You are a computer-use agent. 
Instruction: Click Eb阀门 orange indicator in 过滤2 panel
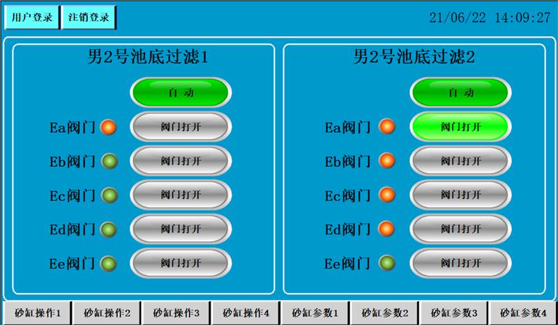[387, 161]
